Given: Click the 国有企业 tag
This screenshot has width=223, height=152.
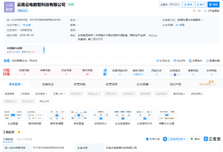Looking at the screenshot, I should click(23, 11).
